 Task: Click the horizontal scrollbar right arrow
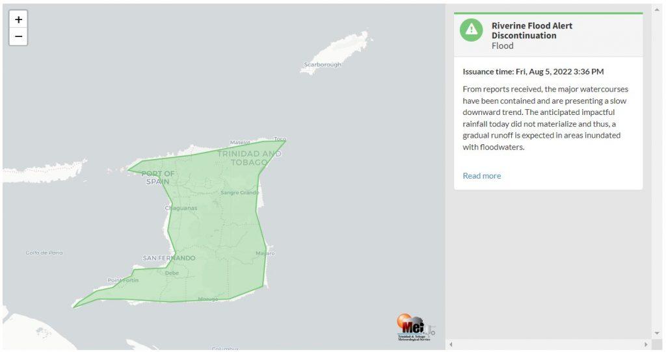coord(646,344)
